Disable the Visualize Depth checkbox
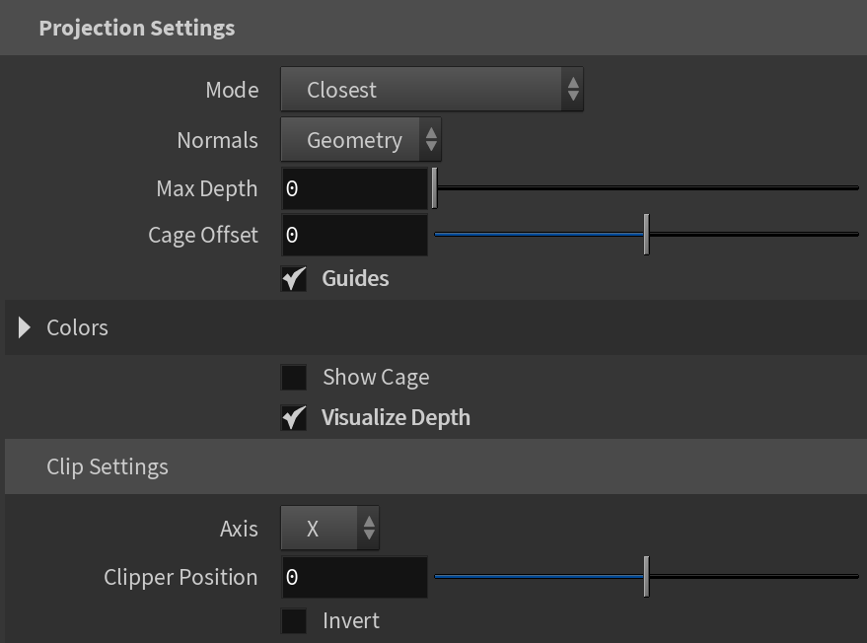The width and height of the screenshot is (867, 643). 294,417
